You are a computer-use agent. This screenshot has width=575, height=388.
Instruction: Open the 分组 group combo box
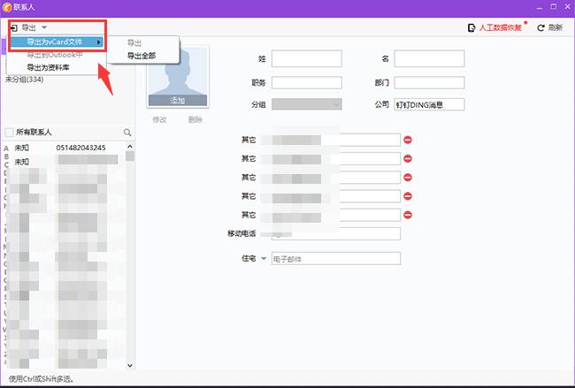(x=307, y=104)
